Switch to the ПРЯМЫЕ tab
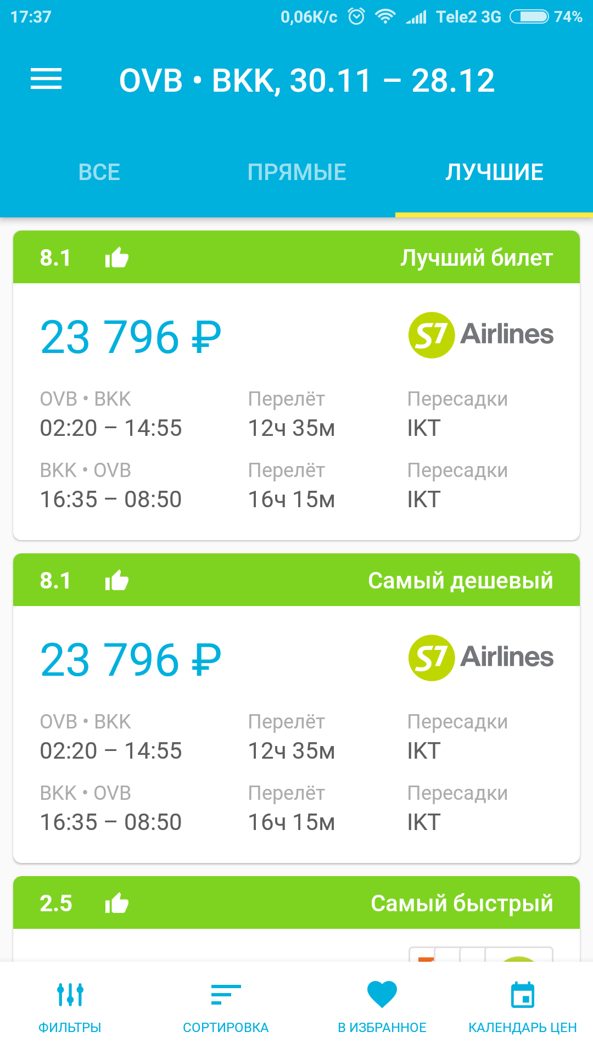 click(296, 172)
